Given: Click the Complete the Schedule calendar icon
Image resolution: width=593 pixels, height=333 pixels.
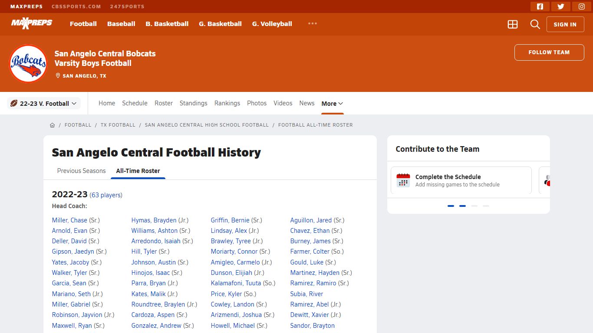Looking at the screenshot, I should [x=403, y=180].
